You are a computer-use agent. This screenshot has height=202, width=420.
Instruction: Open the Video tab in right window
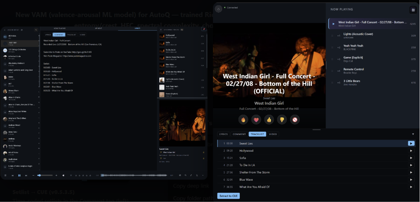pyautogui.click(x=273, y=134)
